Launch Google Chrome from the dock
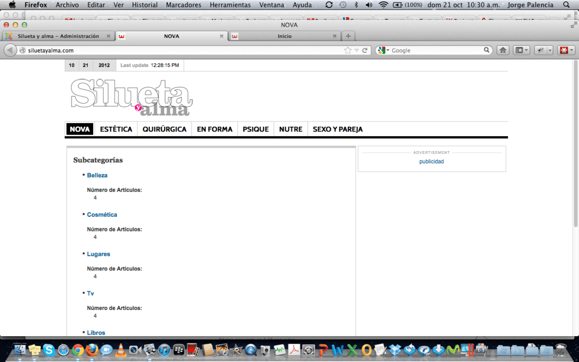 77,349
